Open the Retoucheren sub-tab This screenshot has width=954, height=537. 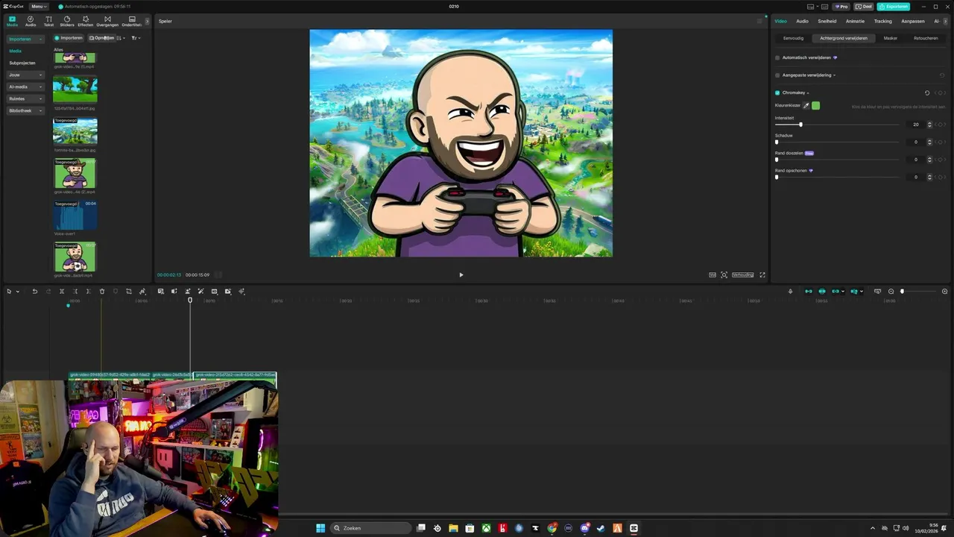click(926, 38)
